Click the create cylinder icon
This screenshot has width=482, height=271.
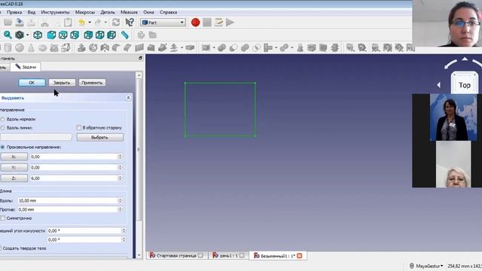tap(8, 47)
